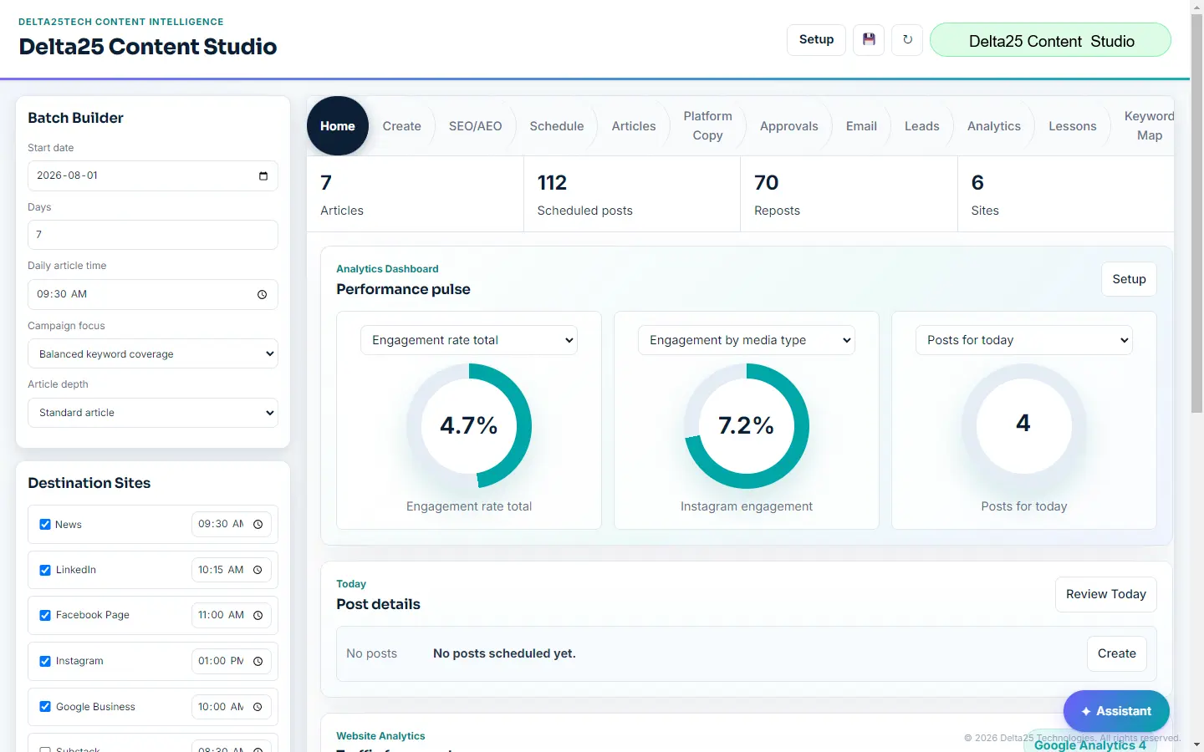Click the Daily article time field
This screenshot has width=1204, height=752.
click(153, 294)
